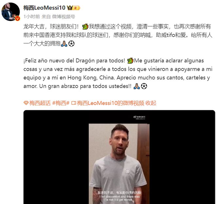Open the #梅西# hashtag
The height and width of the screenshot is (204, 216).
[61, 103]
